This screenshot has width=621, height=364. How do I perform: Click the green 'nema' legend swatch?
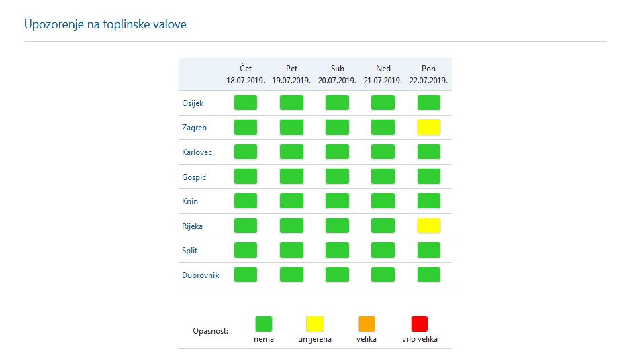click(264, 324)
